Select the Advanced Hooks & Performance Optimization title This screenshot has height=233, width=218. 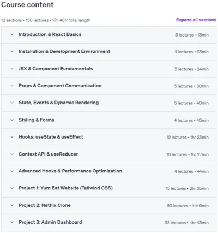(70, 171)
